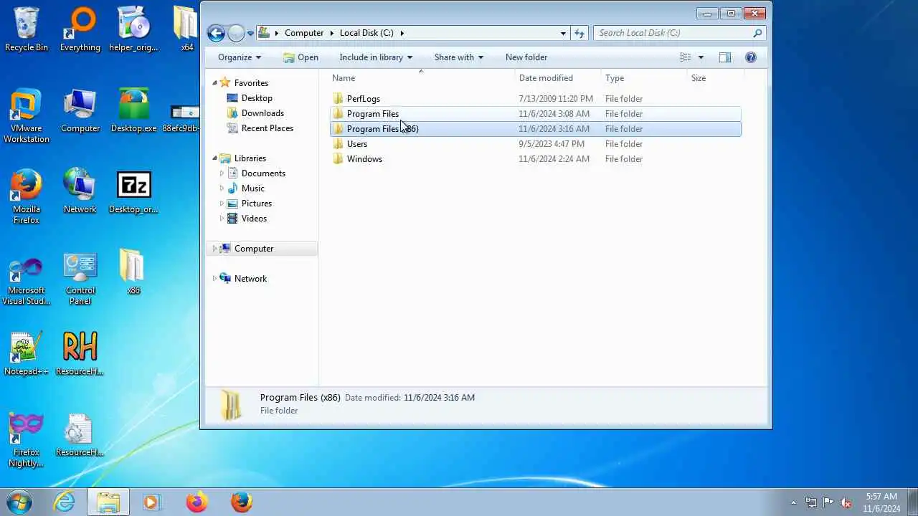Sort by Date modified column header
Viewport: 918px width, 516px height.
(557, 78)
